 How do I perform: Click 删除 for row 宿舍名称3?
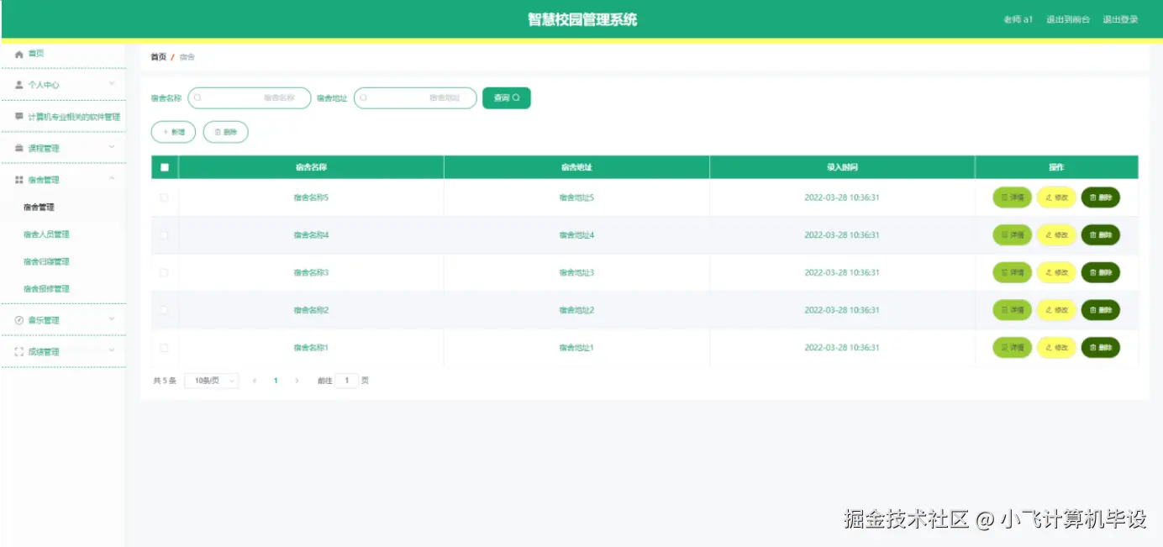click(1101, 272)
